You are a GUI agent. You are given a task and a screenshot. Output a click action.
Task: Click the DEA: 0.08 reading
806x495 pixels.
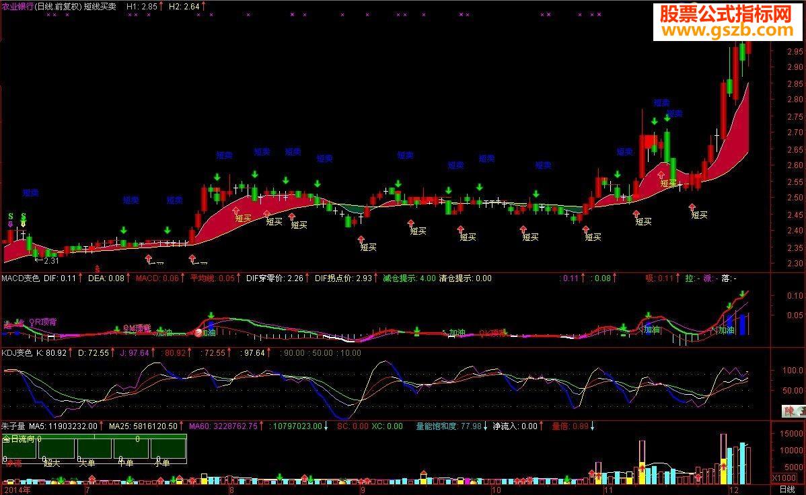[x=106, y=278]
